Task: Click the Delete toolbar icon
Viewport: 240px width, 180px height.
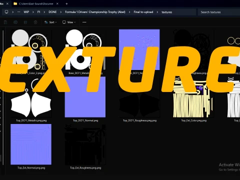Action: [35, 22]
